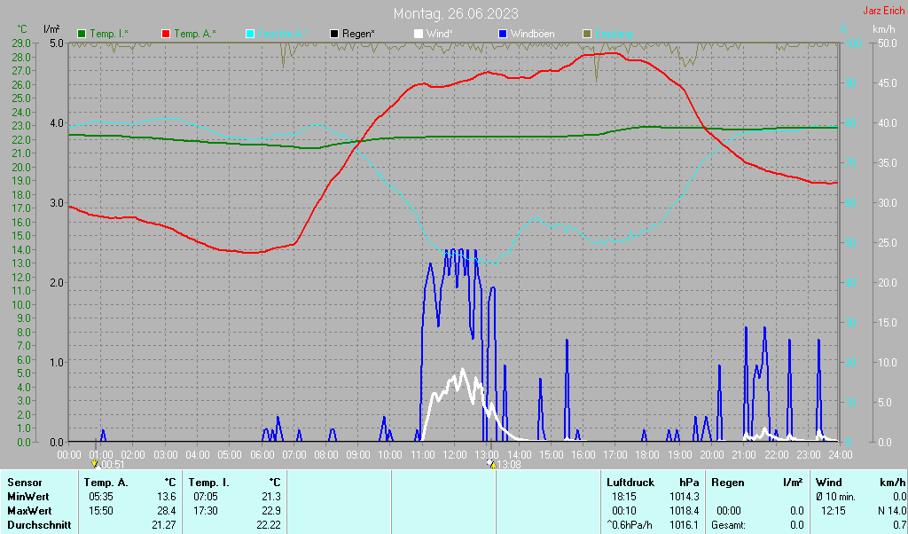Click the wind average value '0.7'
The width and height of the screenshot is (908, 534).
click(900, 525)
